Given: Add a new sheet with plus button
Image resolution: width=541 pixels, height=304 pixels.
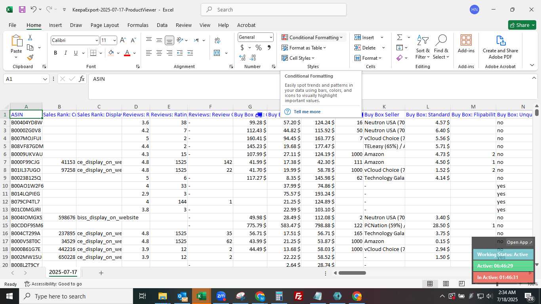Looking at the screenshot, I should pyautogui.click(x=101, y=273).
